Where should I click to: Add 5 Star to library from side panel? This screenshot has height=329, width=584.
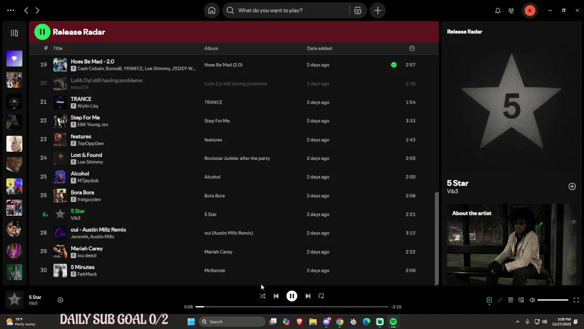coord(572,186)
